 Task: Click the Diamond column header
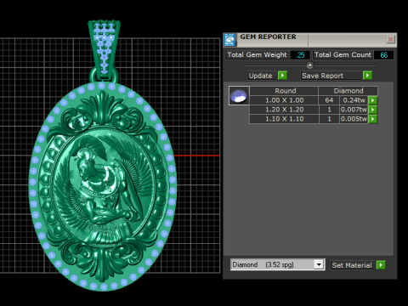tap(348, 91)
